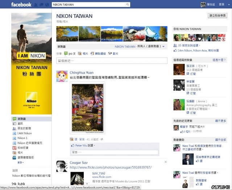Open the red flower rocks photo thumbnail
This screenshot has height=190, width=232.
(x=134, y=34)
